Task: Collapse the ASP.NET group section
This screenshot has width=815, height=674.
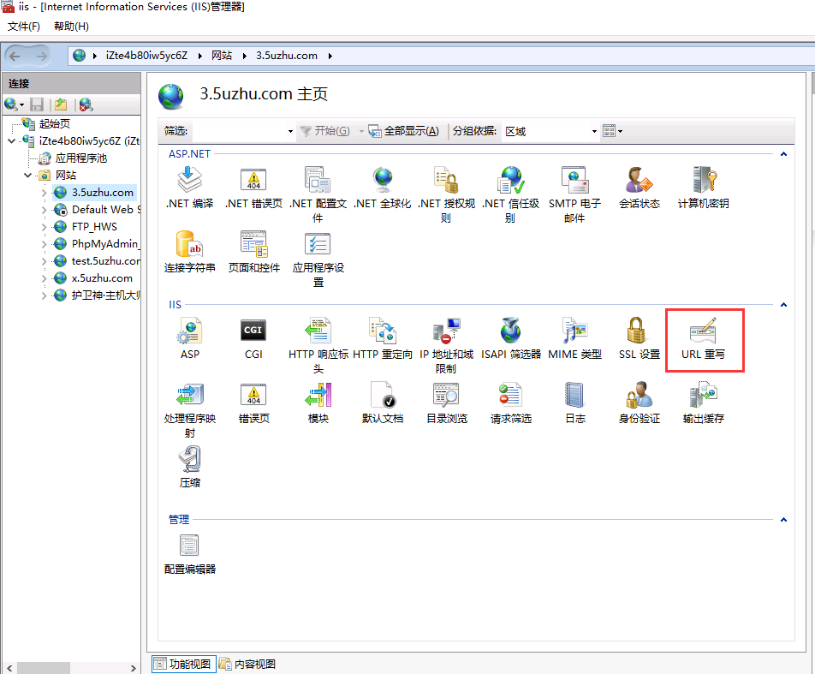Action: [782, 154]
